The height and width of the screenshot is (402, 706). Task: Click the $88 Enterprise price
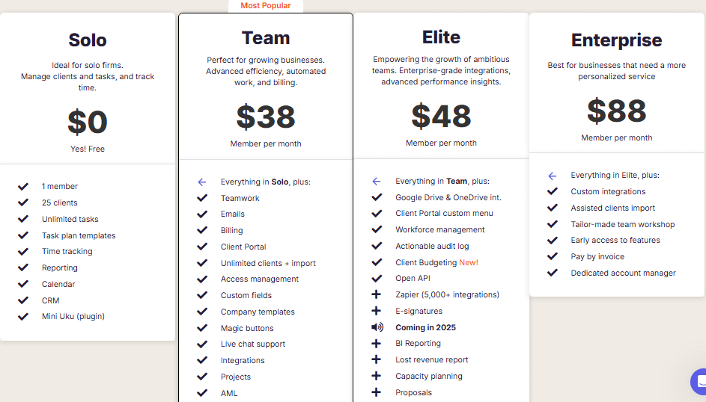616,111
